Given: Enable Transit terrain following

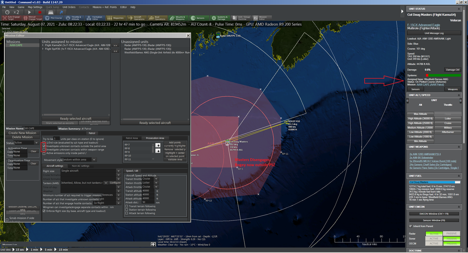Looking at the screenshot, I should pyautogui.click(x=127, y=206).
